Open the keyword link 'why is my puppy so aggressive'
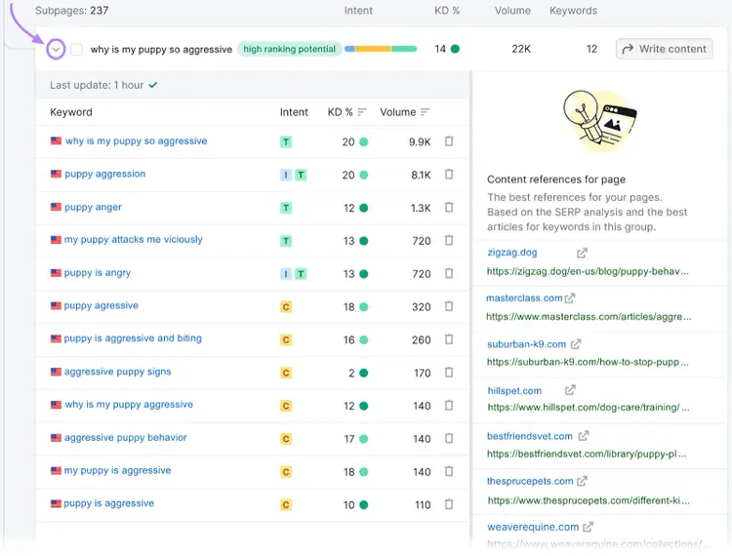The width and height of the screenshot is (732, 556). (x=136, y=140)
